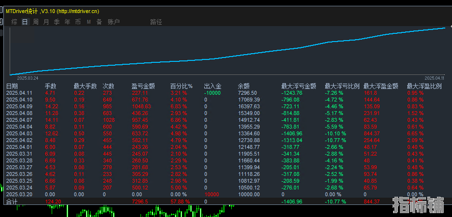Select the 2025.04.10 date cell
The image size is (452, 217).
[19, 100]
